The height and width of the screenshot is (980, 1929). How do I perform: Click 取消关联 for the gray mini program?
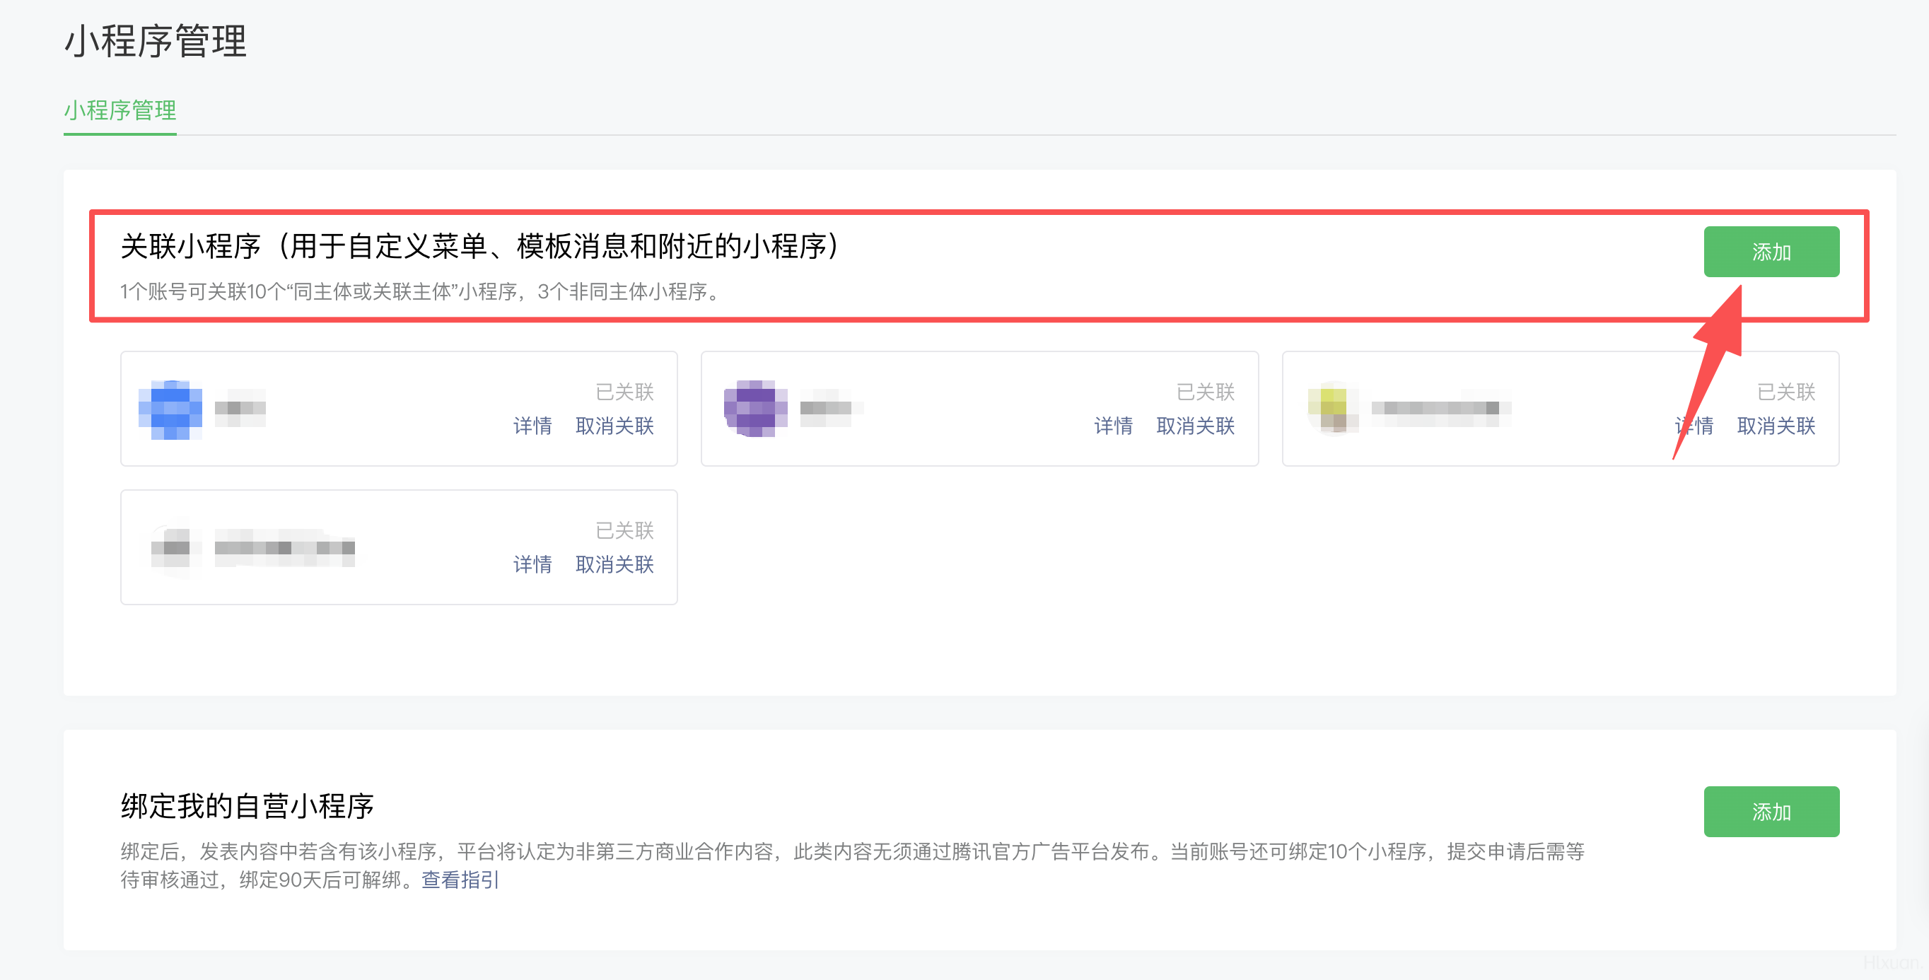[614, 564]
